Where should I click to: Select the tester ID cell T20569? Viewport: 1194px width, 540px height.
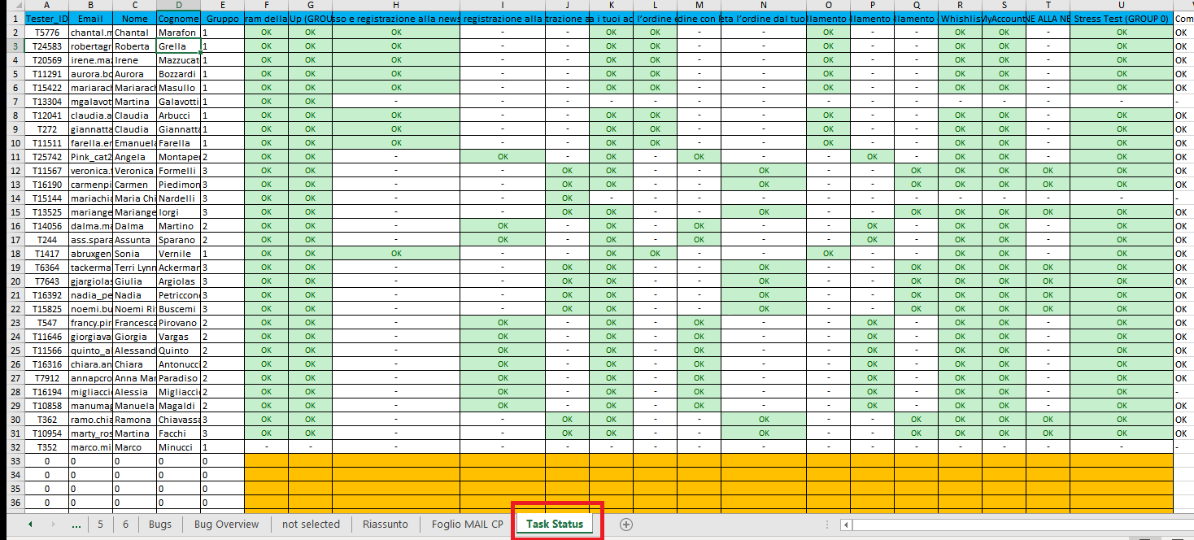point(46,59)
